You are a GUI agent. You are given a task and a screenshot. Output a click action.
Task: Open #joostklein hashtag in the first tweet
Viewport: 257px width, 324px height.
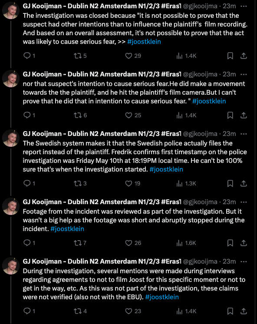pyautogui.click(x=144, y=42)
